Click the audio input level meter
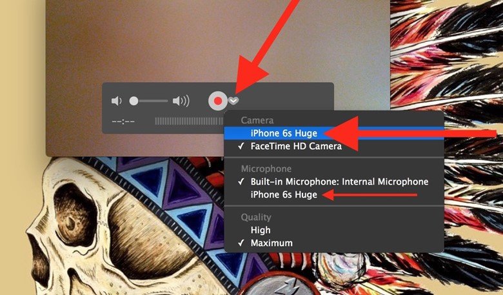The height and width of the screenshot is (295, 503). 187,121
